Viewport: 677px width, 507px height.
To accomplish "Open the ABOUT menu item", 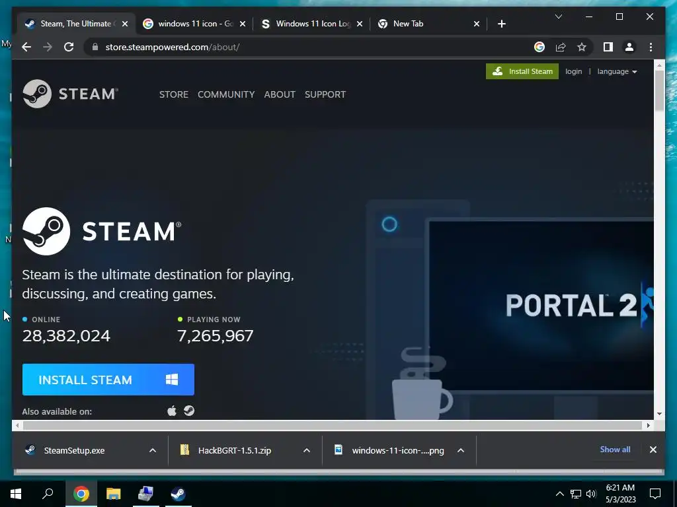I will pos(280,94).
